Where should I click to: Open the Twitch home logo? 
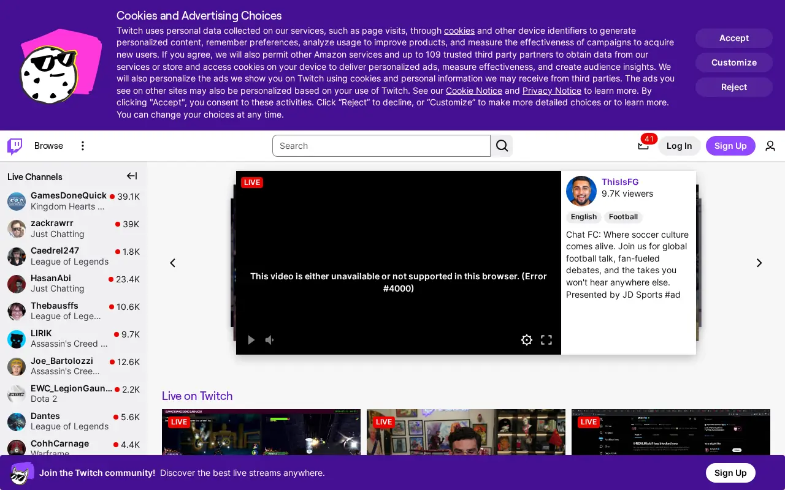tap(15, 146)
